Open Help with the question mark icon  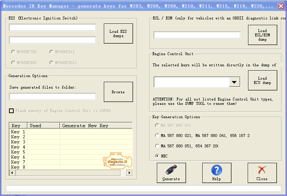216,173
